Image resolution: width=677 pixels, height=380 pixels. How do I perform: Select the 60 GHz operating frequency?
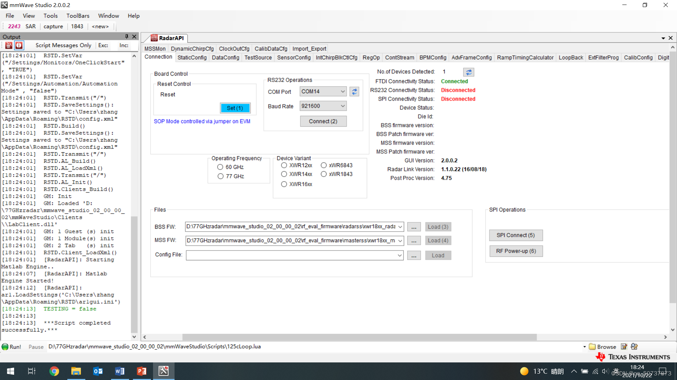tap(220, 167)
